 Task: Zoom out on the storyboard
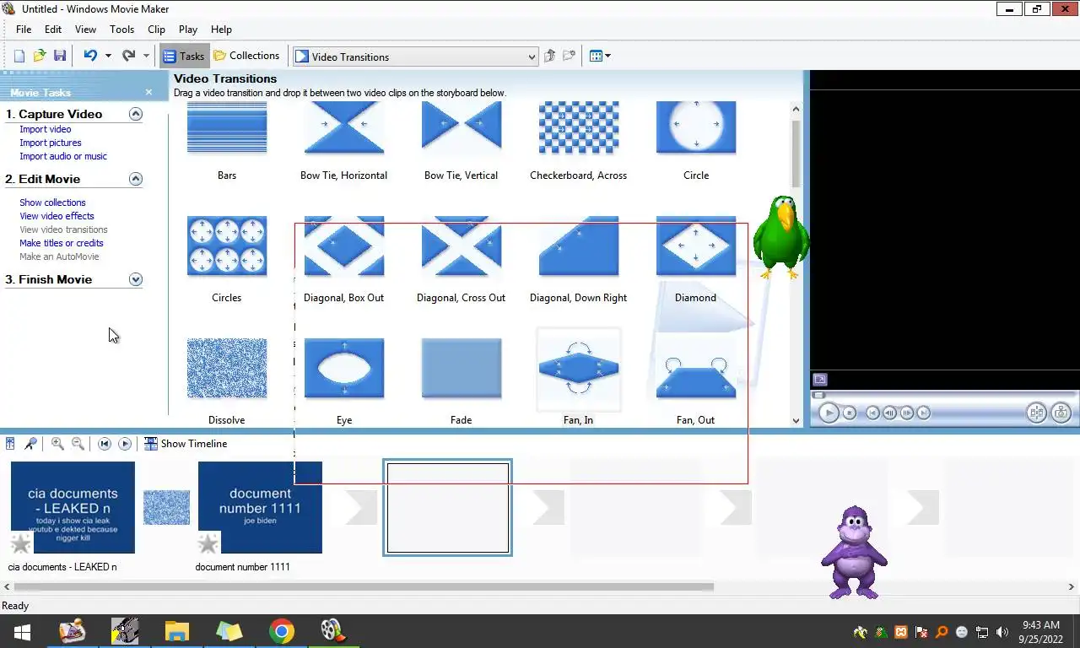click(78, 444)
